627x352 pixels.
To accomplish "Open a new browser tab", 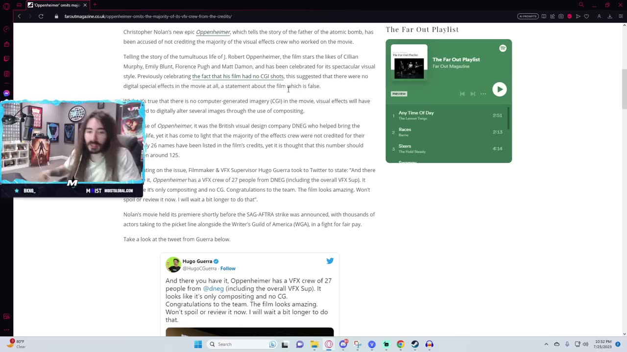I will point(95,5).
